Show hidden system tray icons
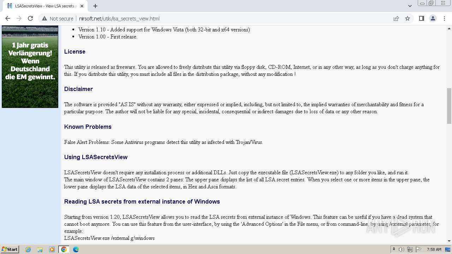This screenshot has width=452, height=254. (x=394, y=249)
